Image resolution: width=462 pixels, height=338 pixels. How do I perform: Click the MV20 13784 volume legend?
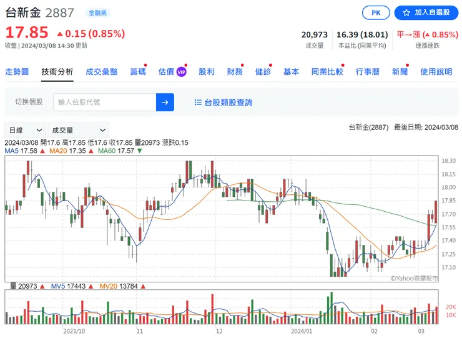point(119,286)
